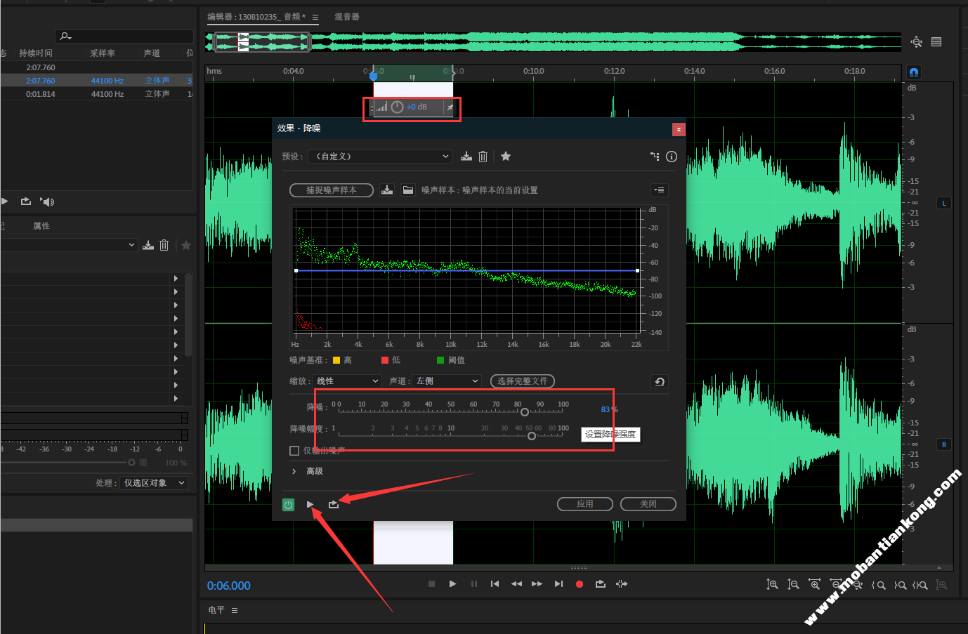Zoom in at selection in point
Screen dimensions: 968x634
pyautogui.click(x=878, y=584)
